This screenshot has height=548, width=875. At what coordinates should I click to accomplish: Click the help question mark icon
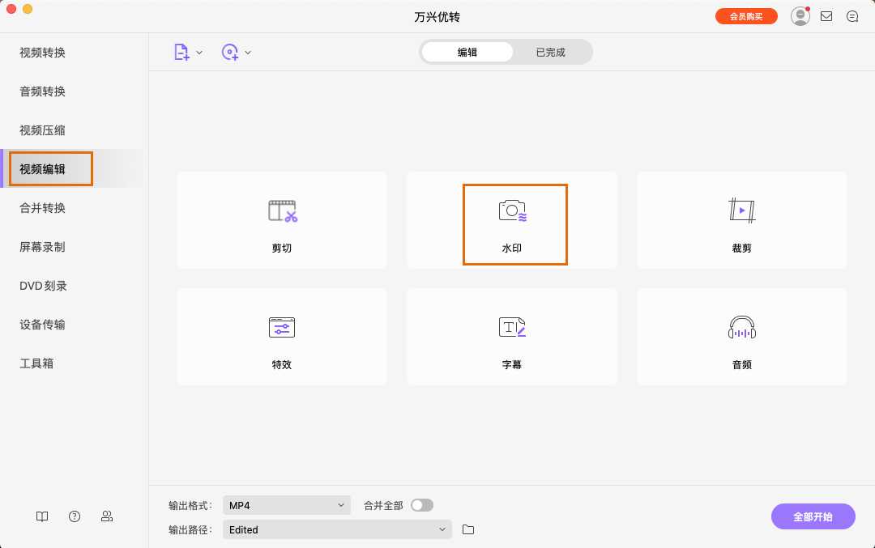[x=74, y=516]
